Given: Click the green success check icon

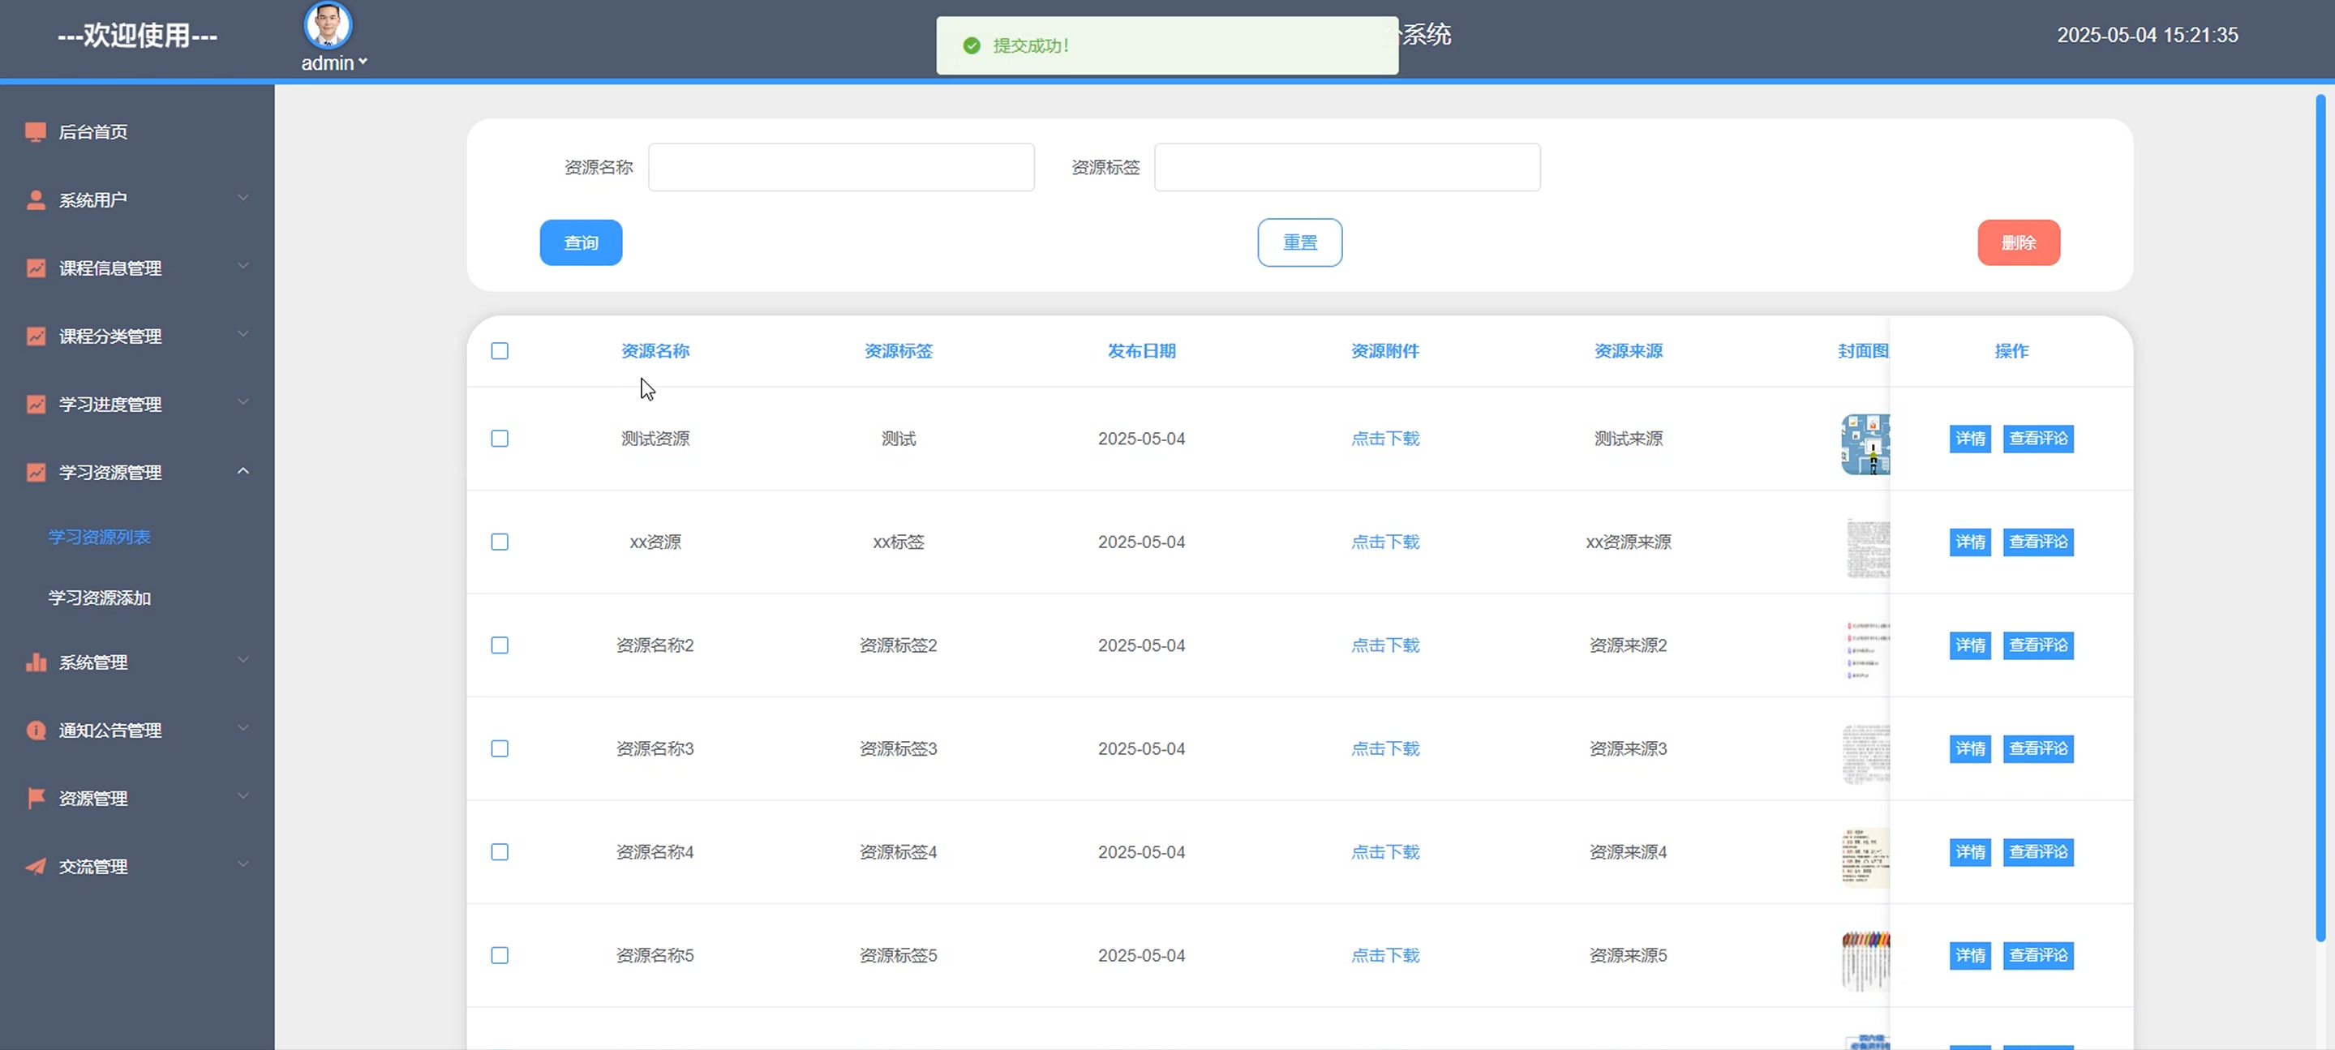Looking at the screenshot, I should point(971,45).
